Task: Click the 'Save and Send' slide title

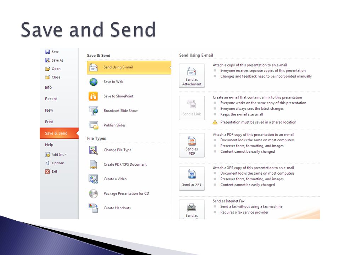Action: click(88, 30)
